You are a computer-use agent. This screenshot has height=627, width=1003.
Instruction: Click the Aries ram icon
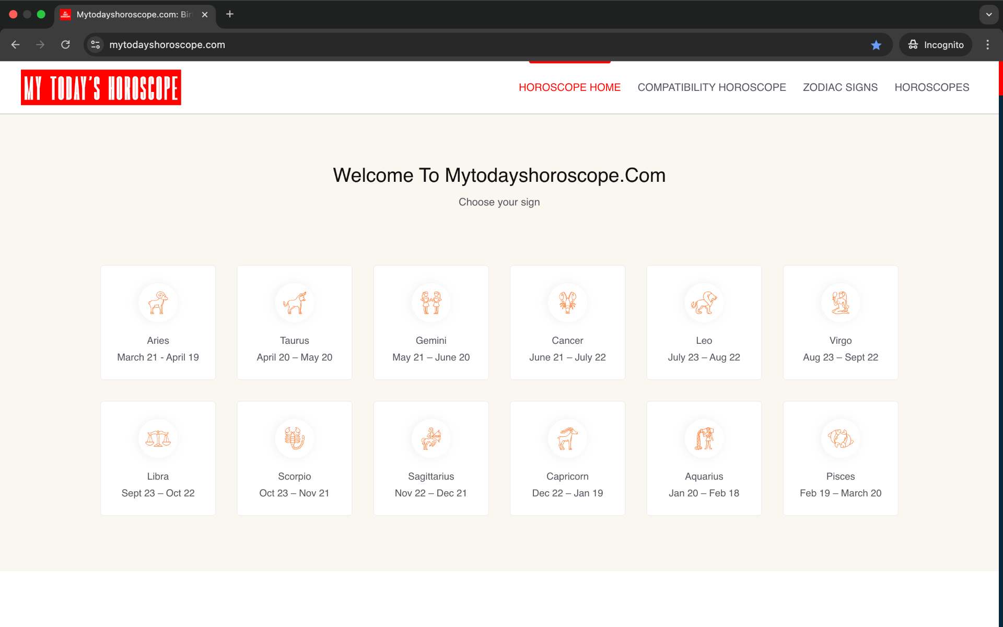pyautogui.click(x=158, y=303)
